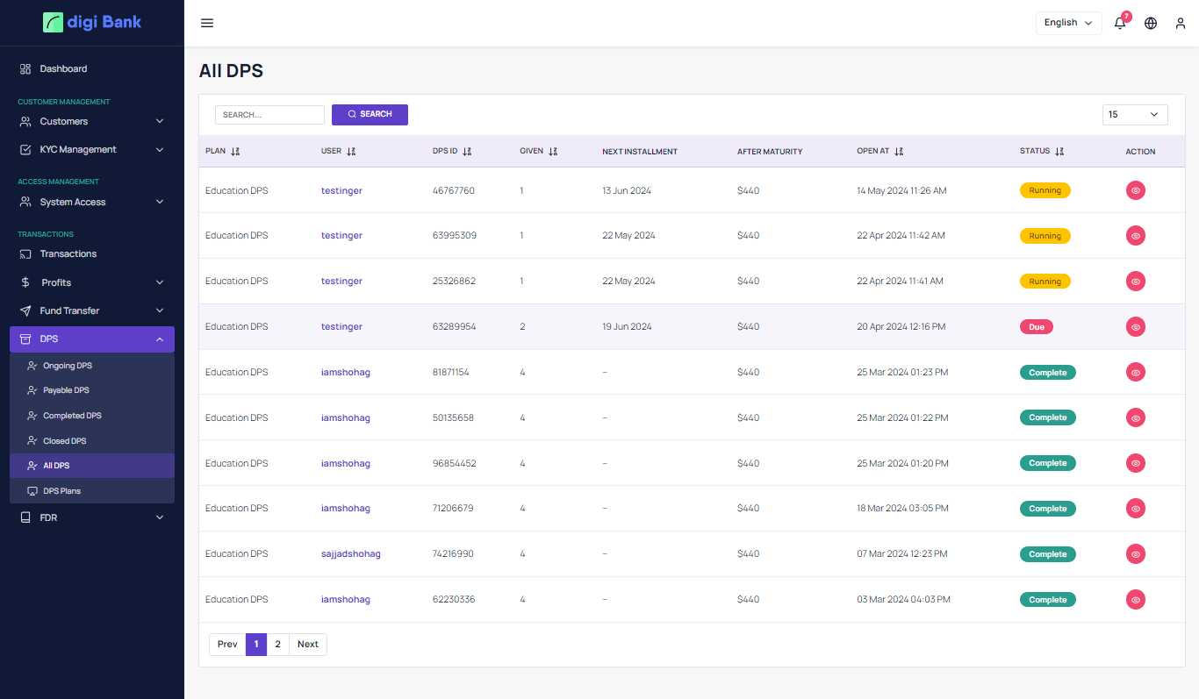1199x699 pixels.
Task: Click the purple Search button
Action: 370,115
